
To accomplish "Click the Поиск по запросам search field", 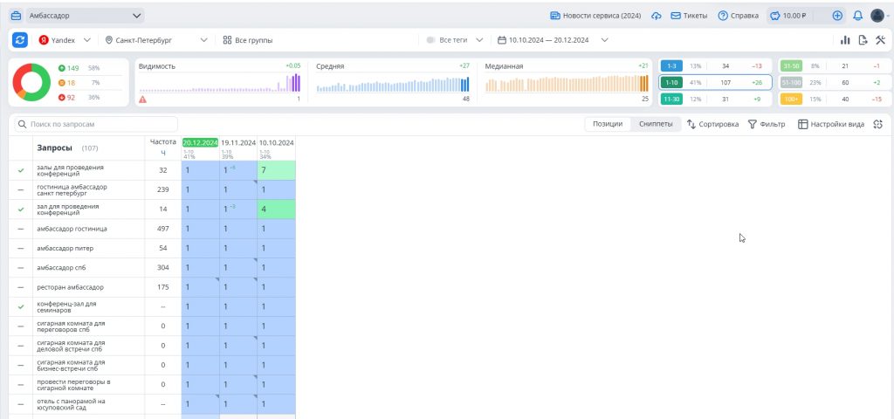I will tap(96, 125).
